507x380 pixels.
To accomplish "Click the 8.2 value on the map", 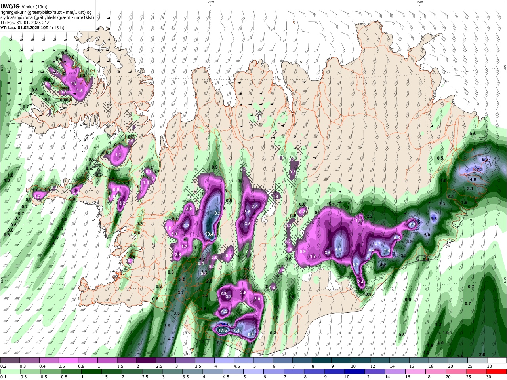I will 217,213.
